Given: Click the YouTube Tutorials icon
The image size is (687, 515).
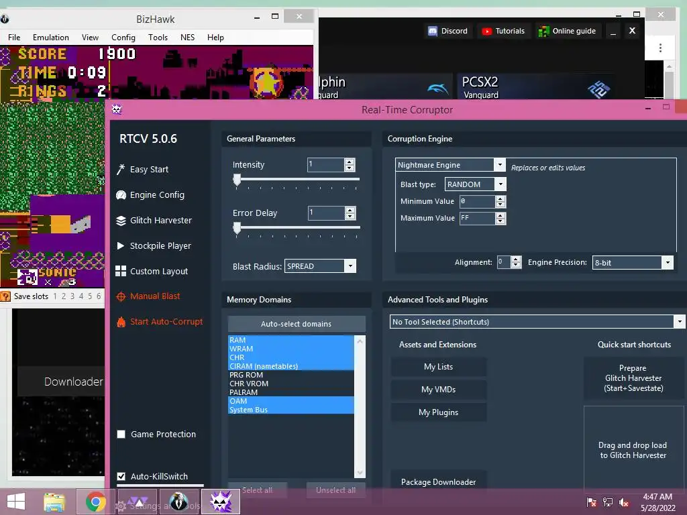Looking at the screenshot, I should 487,31.
